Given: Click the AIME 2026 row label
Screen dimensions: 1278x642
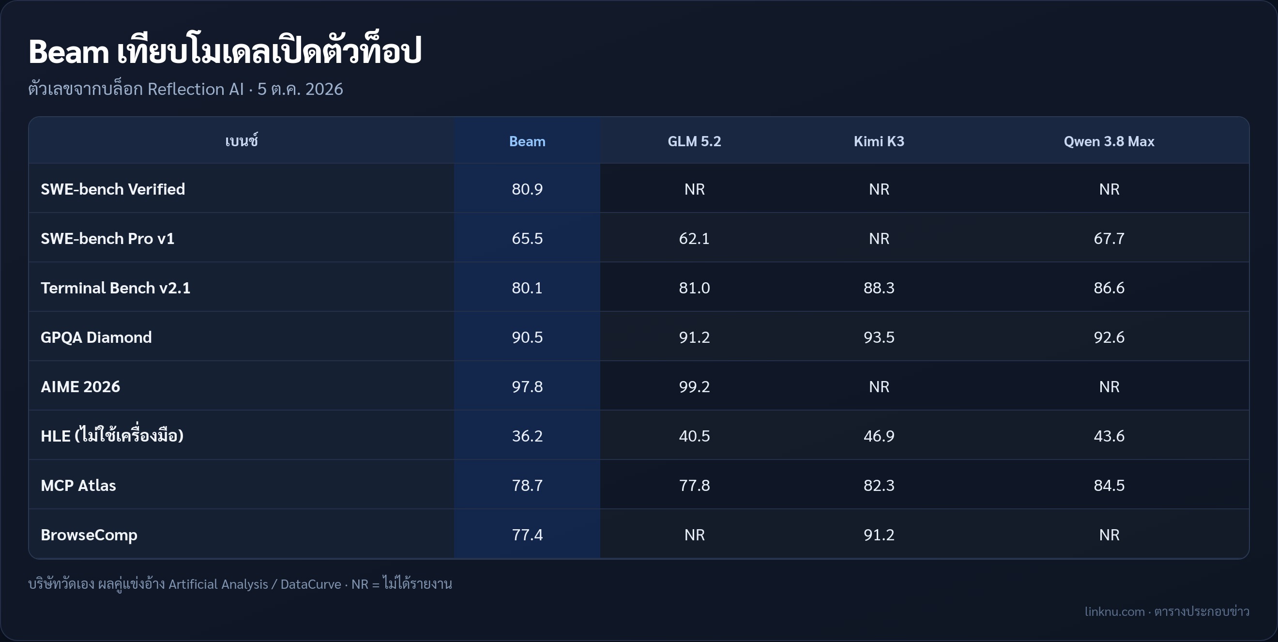Looking at the screenshot, I should click(x=80, y=386).
